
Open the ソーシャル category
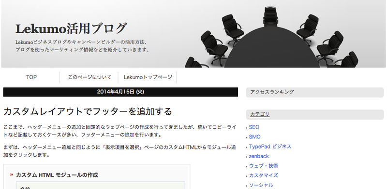point(261,185)
